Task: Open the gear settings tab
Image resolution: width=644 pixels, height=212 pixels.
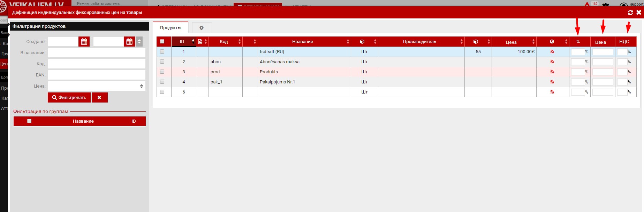Action: (202, 28)
